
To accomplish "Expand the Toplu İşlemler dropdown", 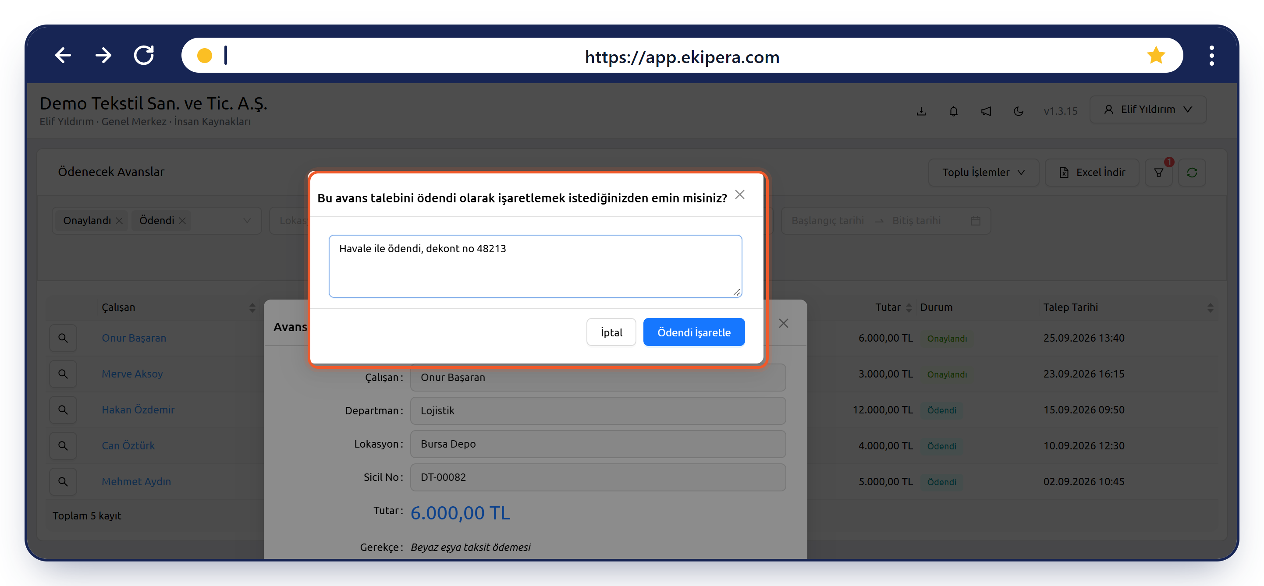I will pos(984,173).
